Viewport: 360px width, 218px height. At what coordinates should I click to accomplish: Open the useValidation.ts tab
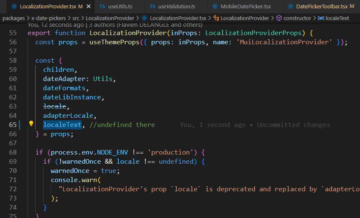tap(176, 6)
